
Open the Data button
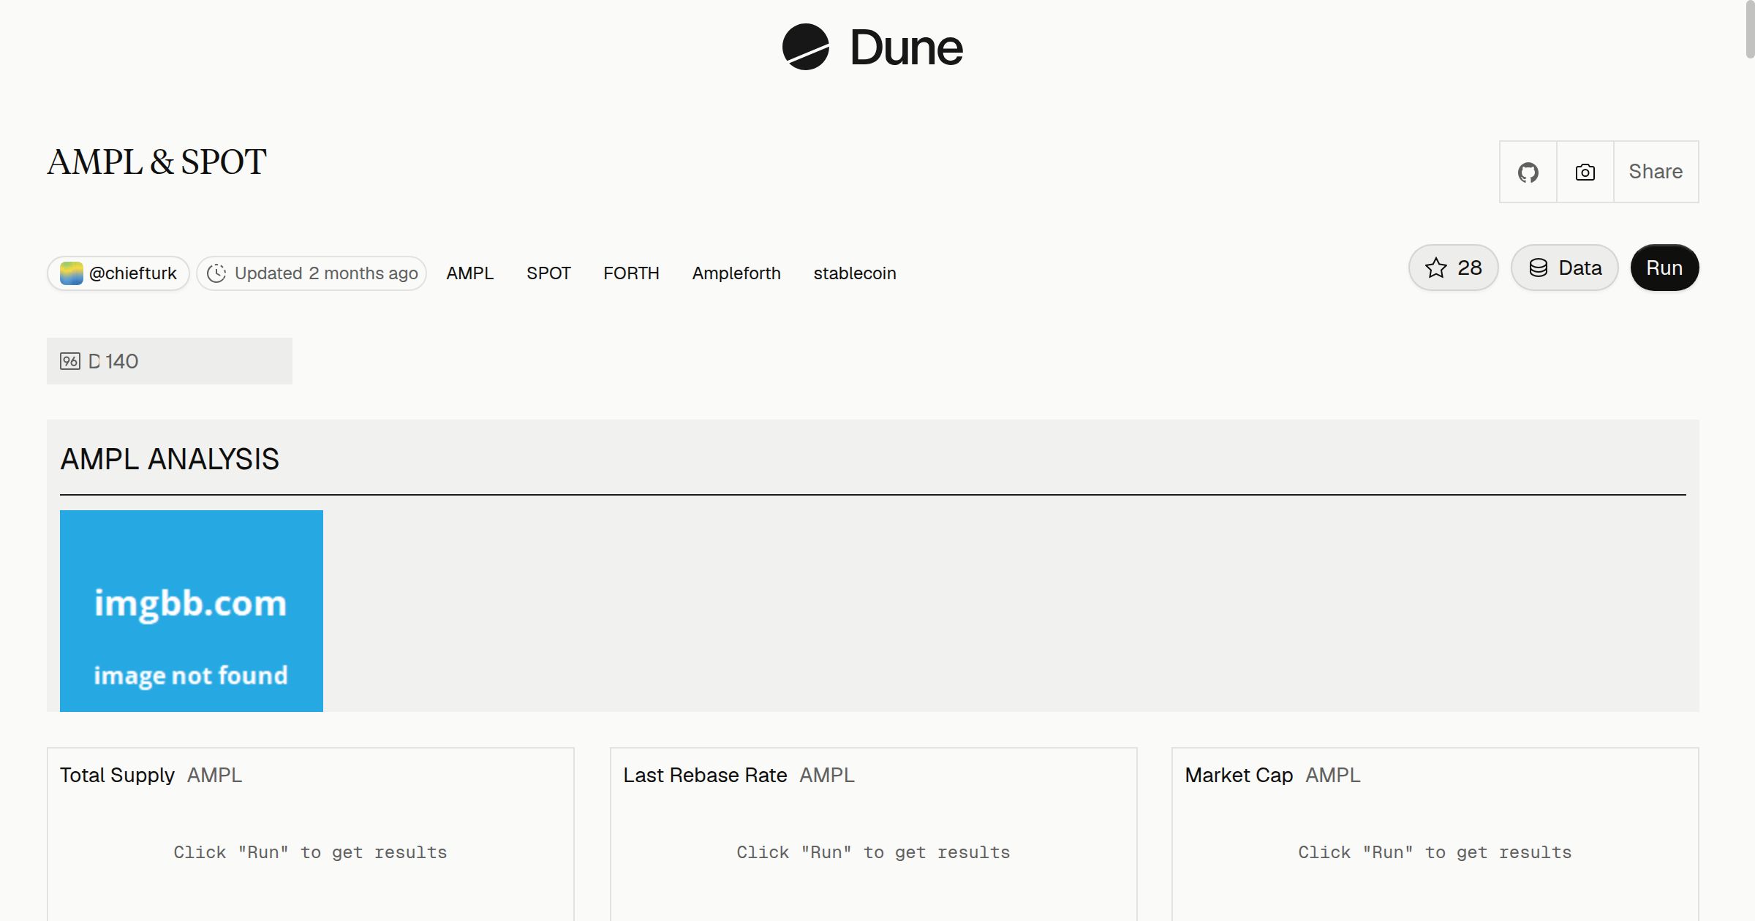(x=1564, y=268)
